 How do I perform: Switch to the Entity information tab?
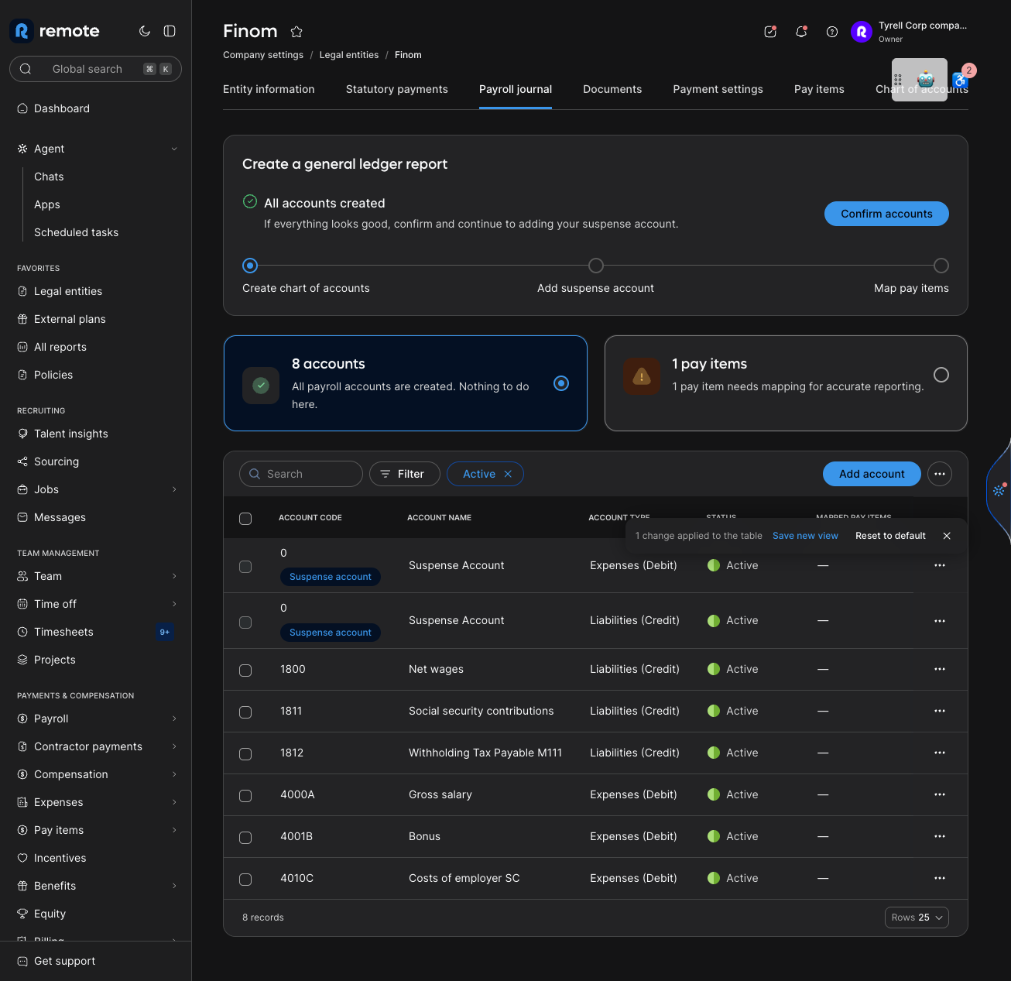[269, 89]
